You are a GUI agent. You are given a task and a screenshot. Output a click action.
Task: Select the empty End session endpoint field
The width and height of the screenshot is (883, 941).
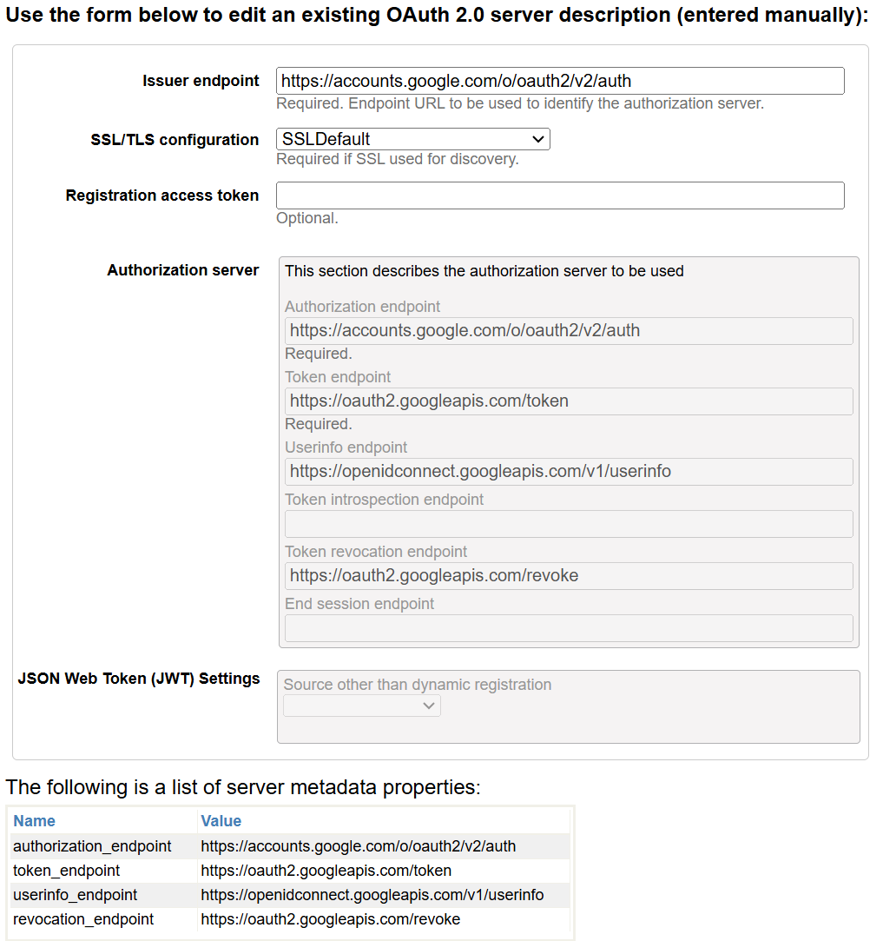coord(569,628)
